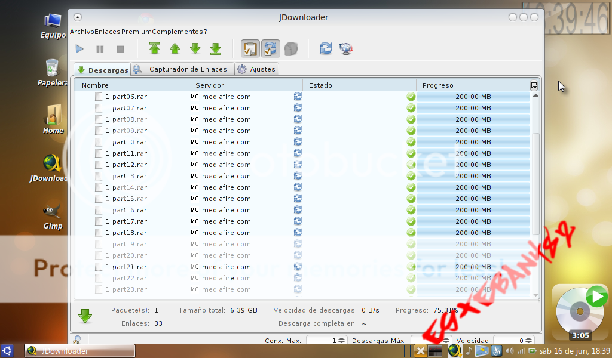Click volume speaker tray icon
The width and height of the screenshot is (612, 358).
tap(509, 351)
